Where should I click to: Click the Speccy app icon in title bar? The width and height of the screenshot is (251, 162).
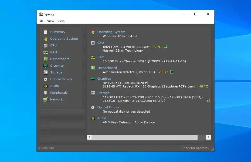tap(41, 14)
